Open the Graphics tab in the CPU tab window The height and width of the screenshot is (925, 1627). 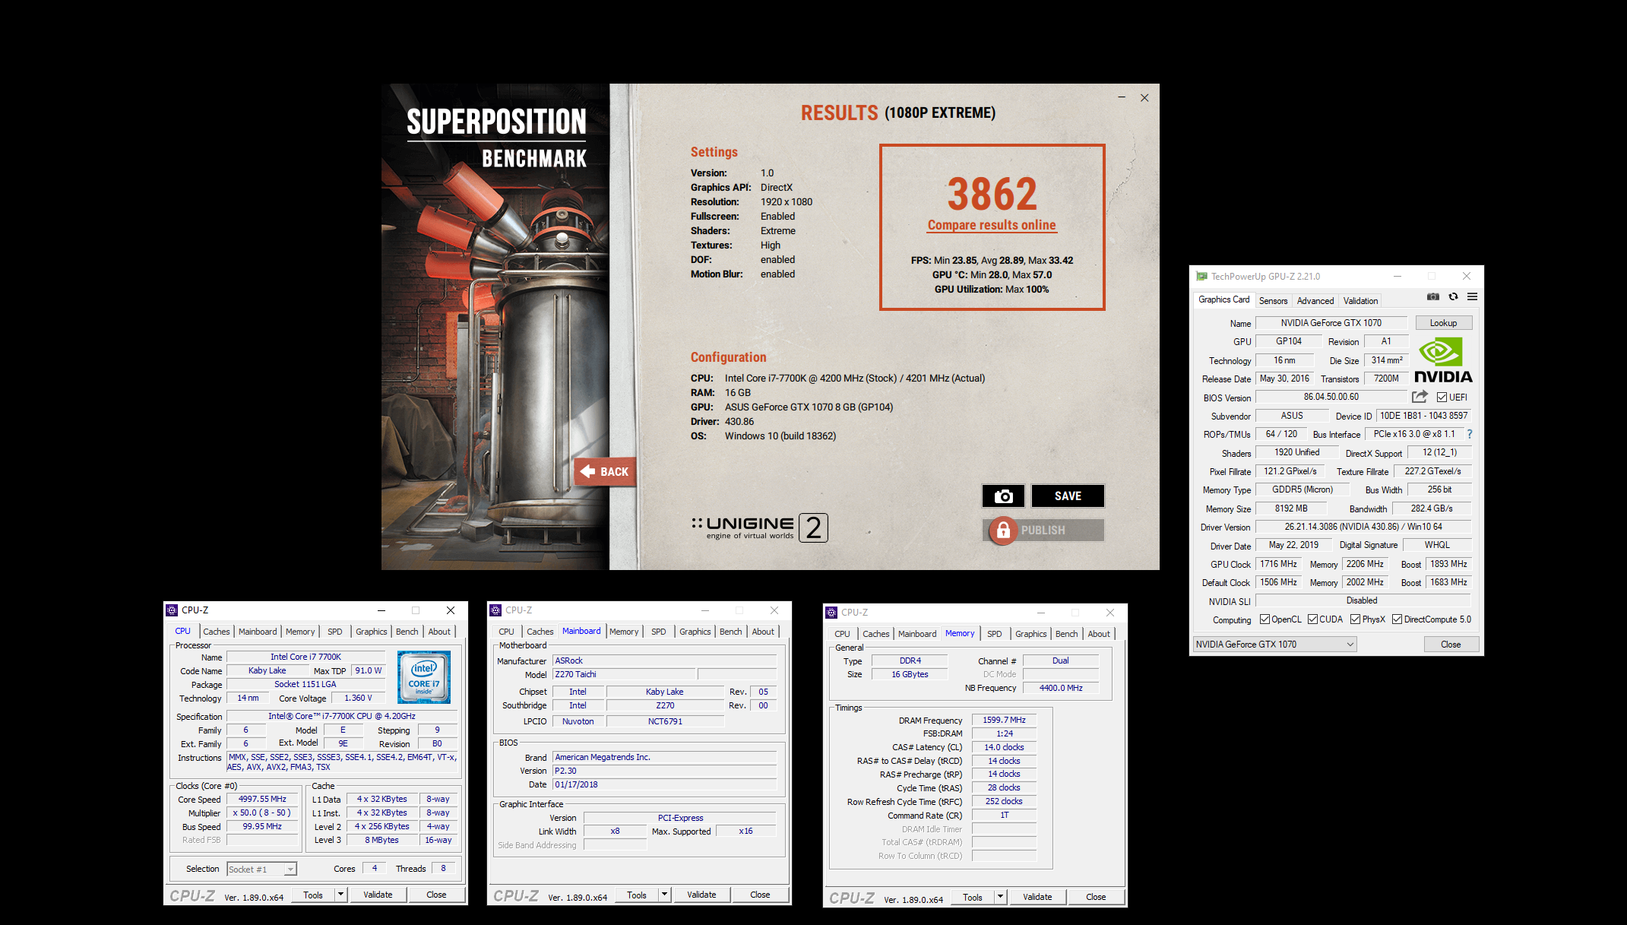coord(371,632)
